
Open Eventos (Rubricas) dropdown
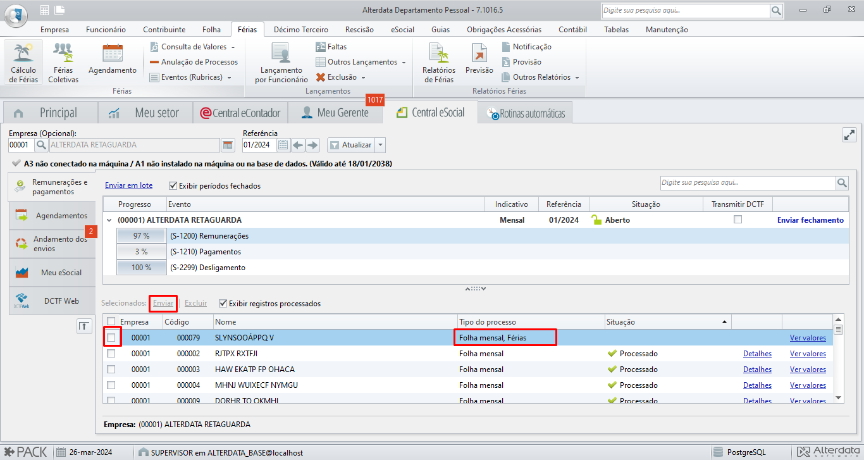pyautogui.click(x=190, y=77)
